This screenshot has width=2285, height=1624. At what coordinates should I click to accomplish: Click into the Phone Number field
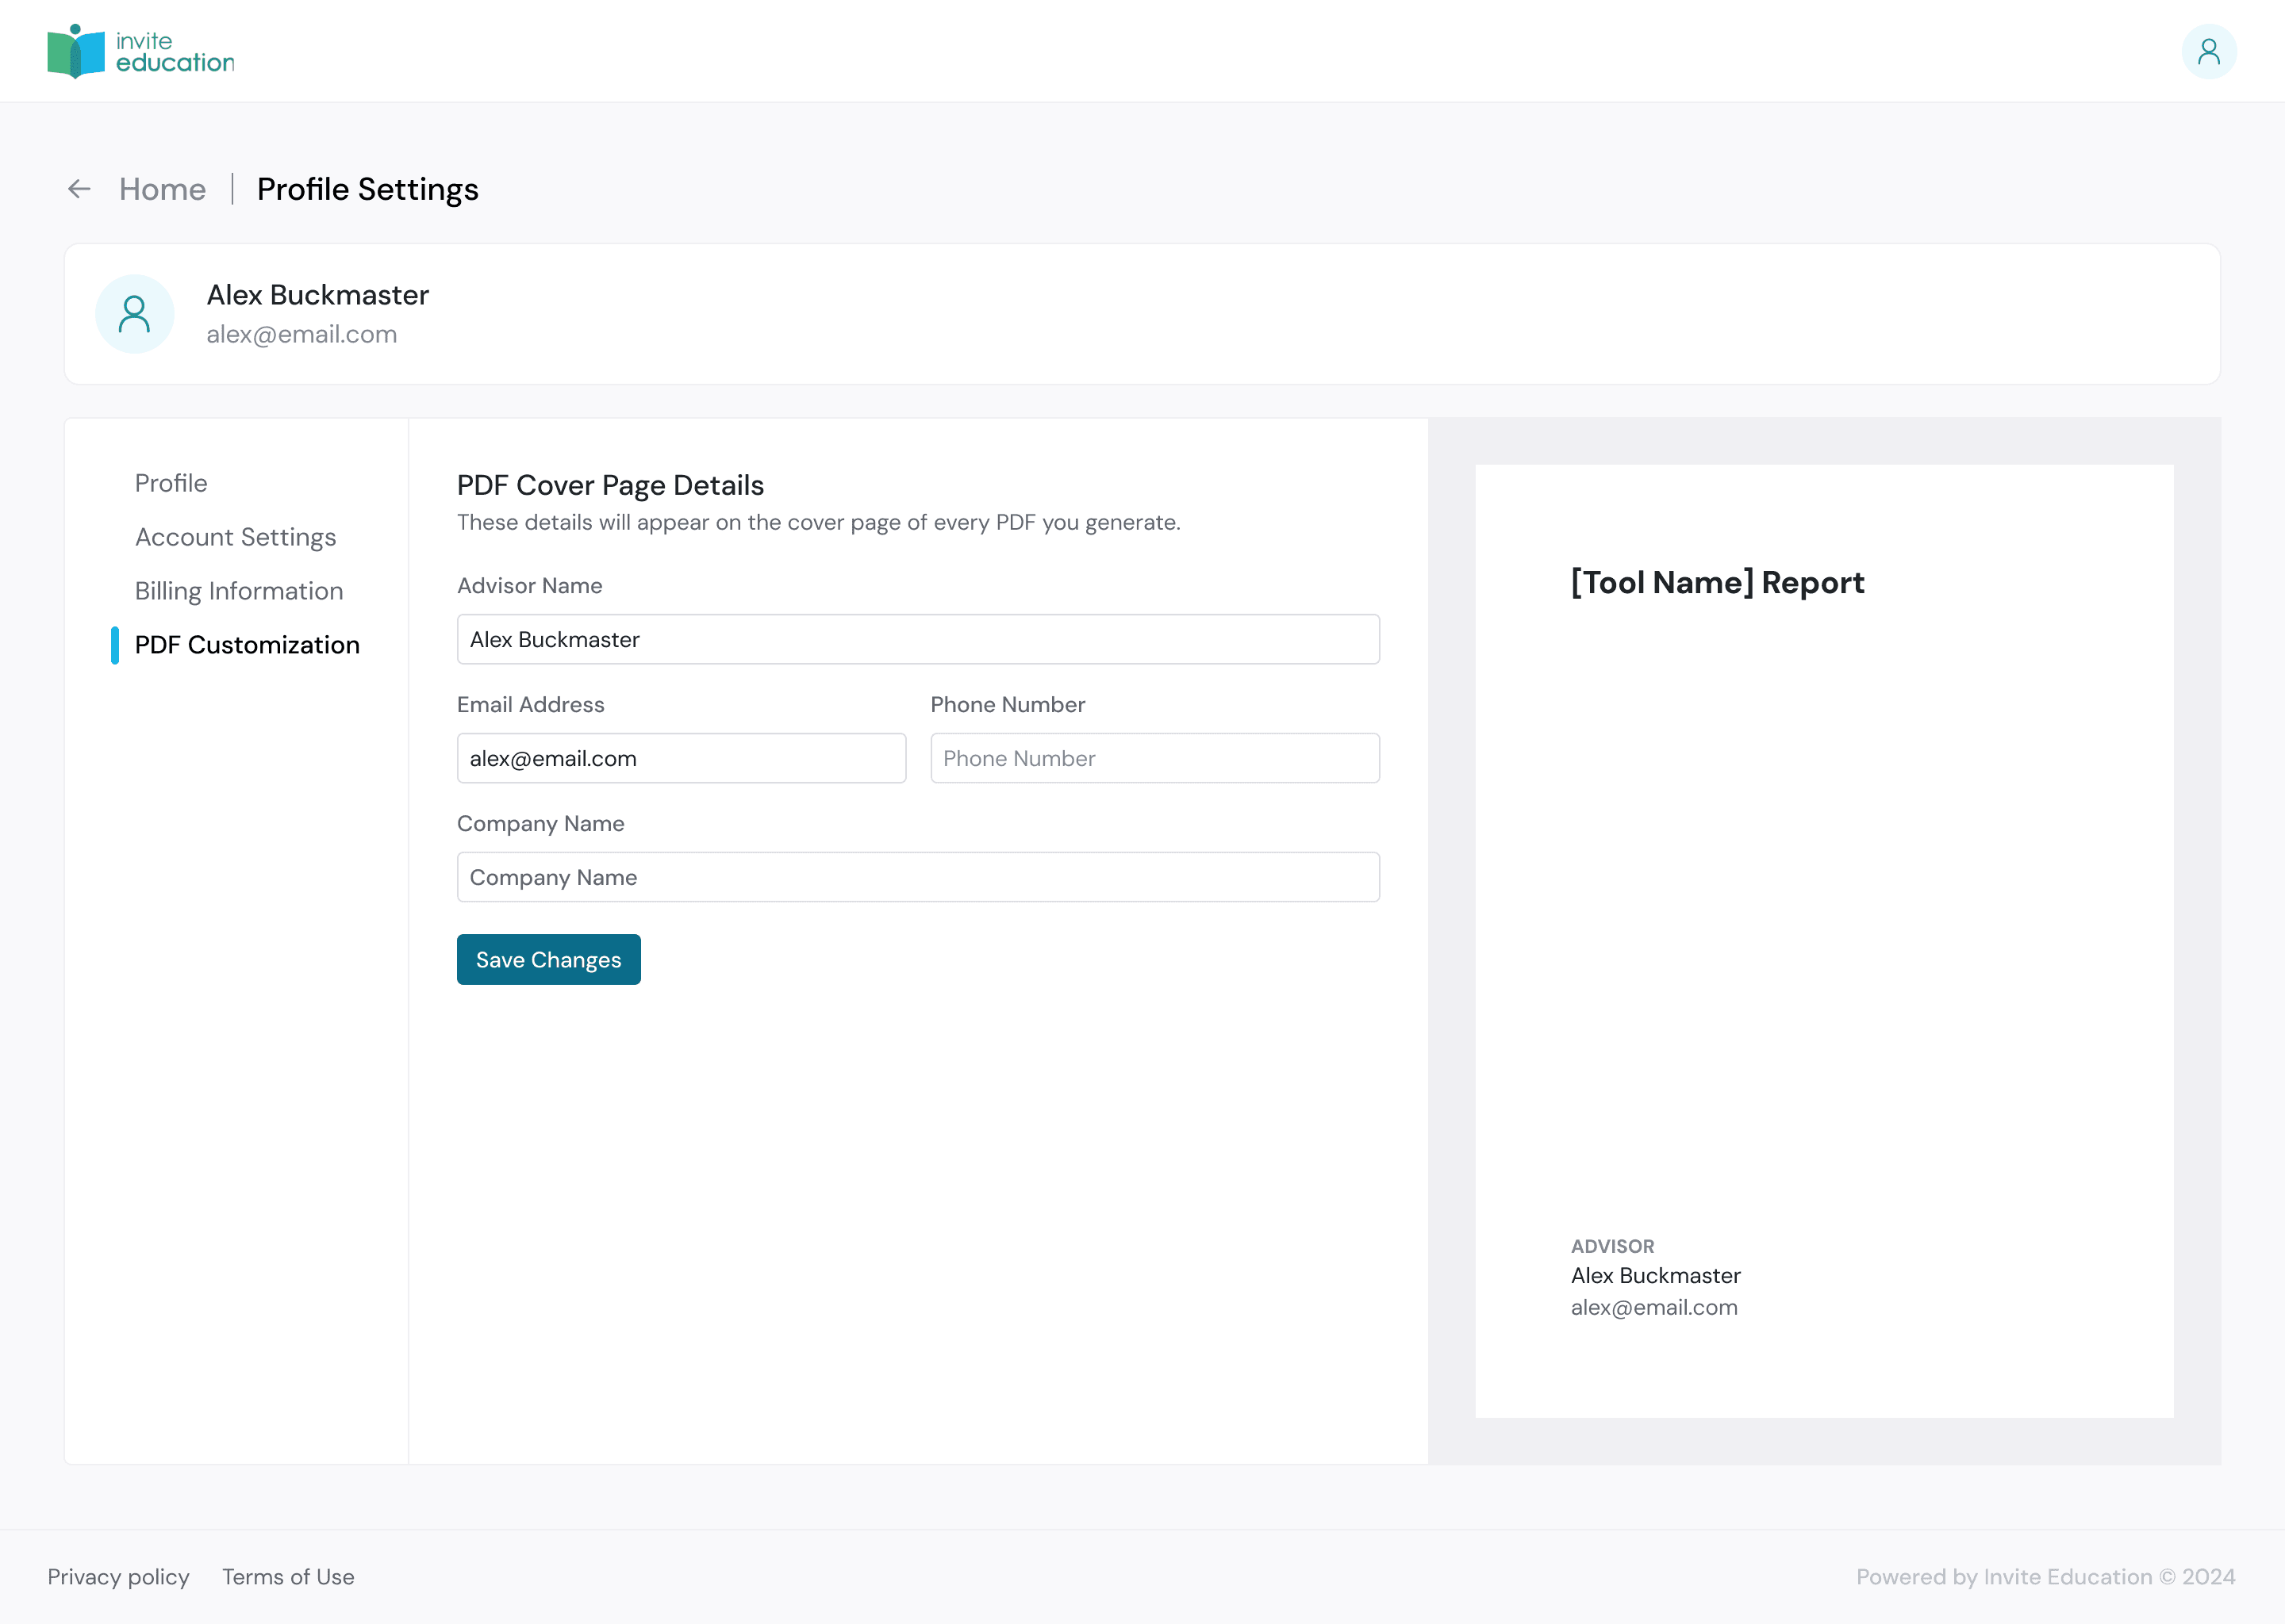coord(1154,758)
